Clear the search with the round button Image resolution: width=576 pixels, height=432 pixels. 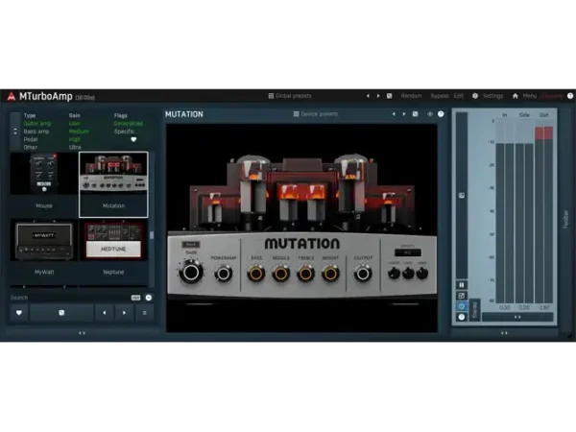(x=149, y=298)
